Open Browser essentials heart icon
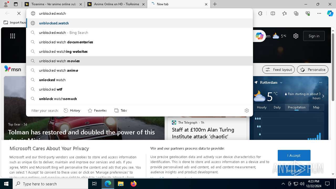Screen dimensions: 336x189 (308, 13)
